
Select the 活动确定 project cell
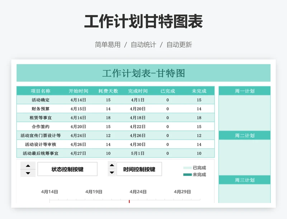click(41, 100)
